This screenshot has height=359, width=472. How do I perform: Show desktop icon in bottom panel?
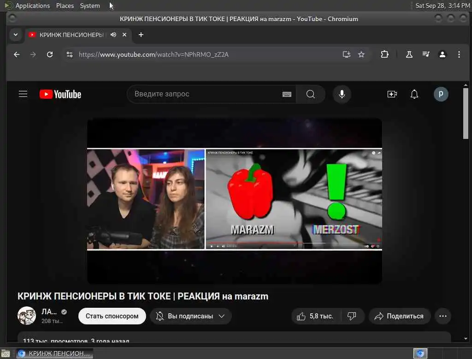click(x=6, y=353)
